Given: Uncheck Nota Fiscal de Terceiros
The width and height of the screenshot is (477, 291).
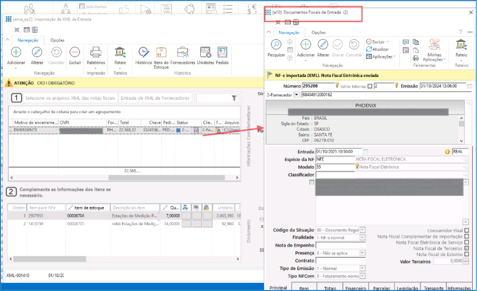Looking at the screenshot, I should click(x=466, y=248).
